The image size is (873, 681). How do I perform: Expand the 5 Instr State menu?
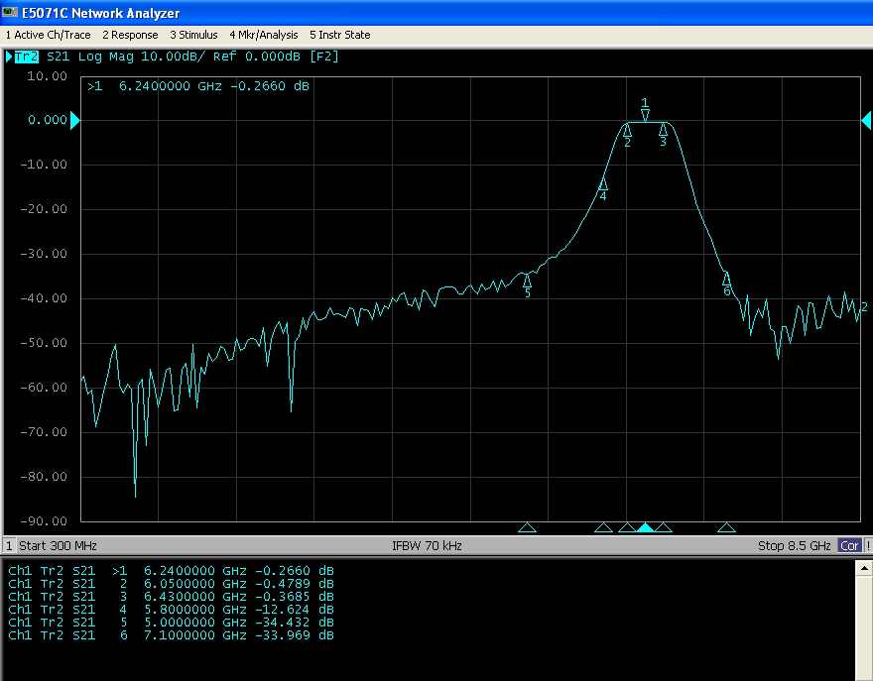pos(339,35)
